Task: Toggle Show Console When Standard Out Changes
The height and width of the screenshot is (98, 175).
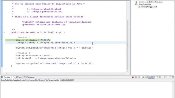Action: (150, 77)
